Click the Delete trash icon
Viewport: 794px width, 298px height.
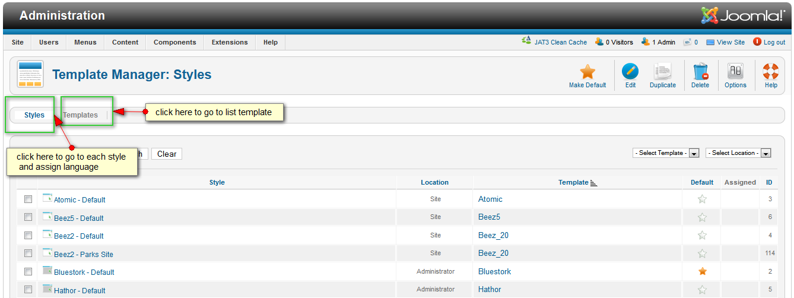coord(700,72)
